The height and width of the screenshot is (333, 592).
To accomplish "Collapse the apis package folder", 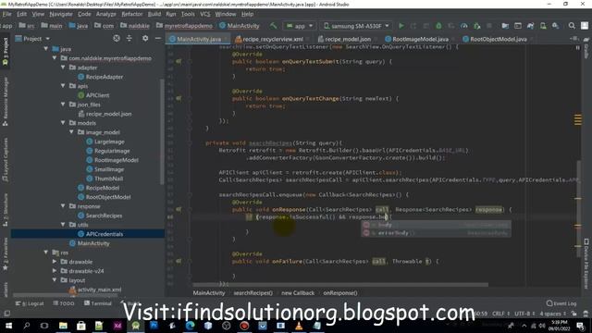I will click(63, 86).
